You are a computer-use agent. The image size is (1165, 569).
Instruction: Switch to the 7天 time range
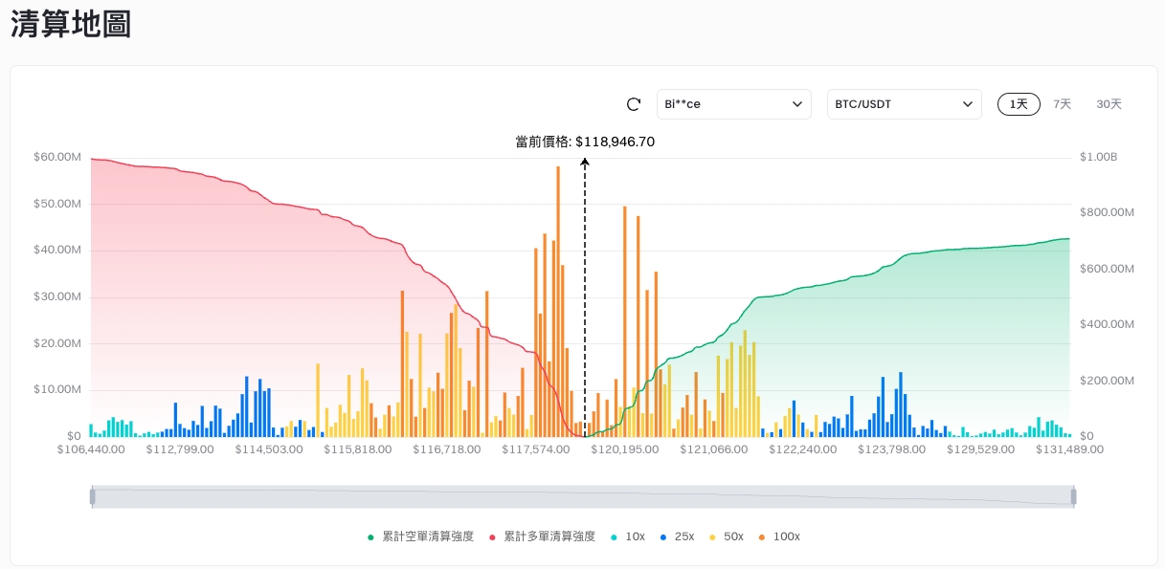pos(1062,104)
